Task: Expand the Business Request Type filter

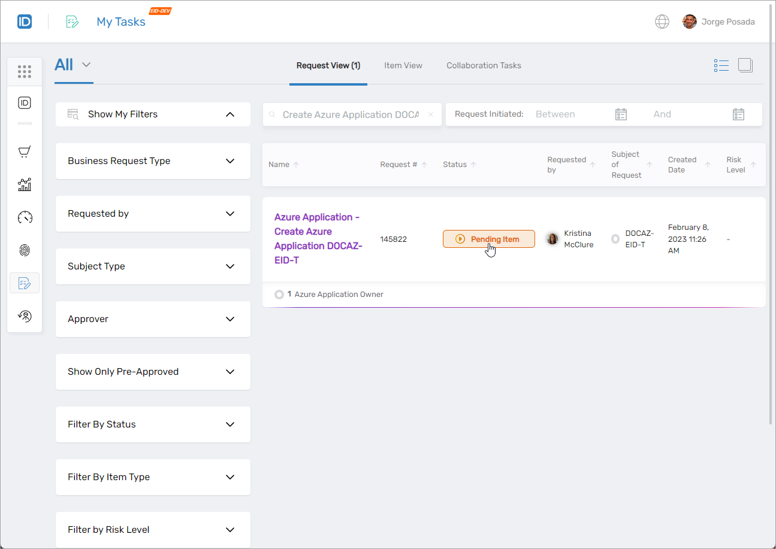Action: [153, 161]
